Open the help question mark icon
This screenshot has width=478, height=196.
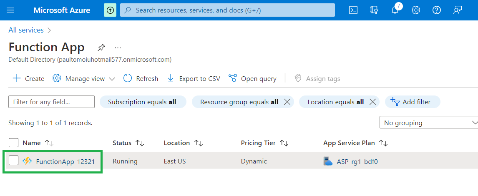pyautogui.click(x=437, y=10)
